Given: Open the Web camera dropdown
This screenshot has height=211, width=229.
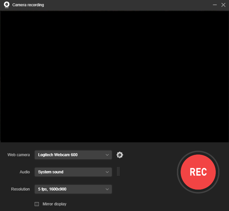Looking at the screenshot, I should (x=73, y=155).
